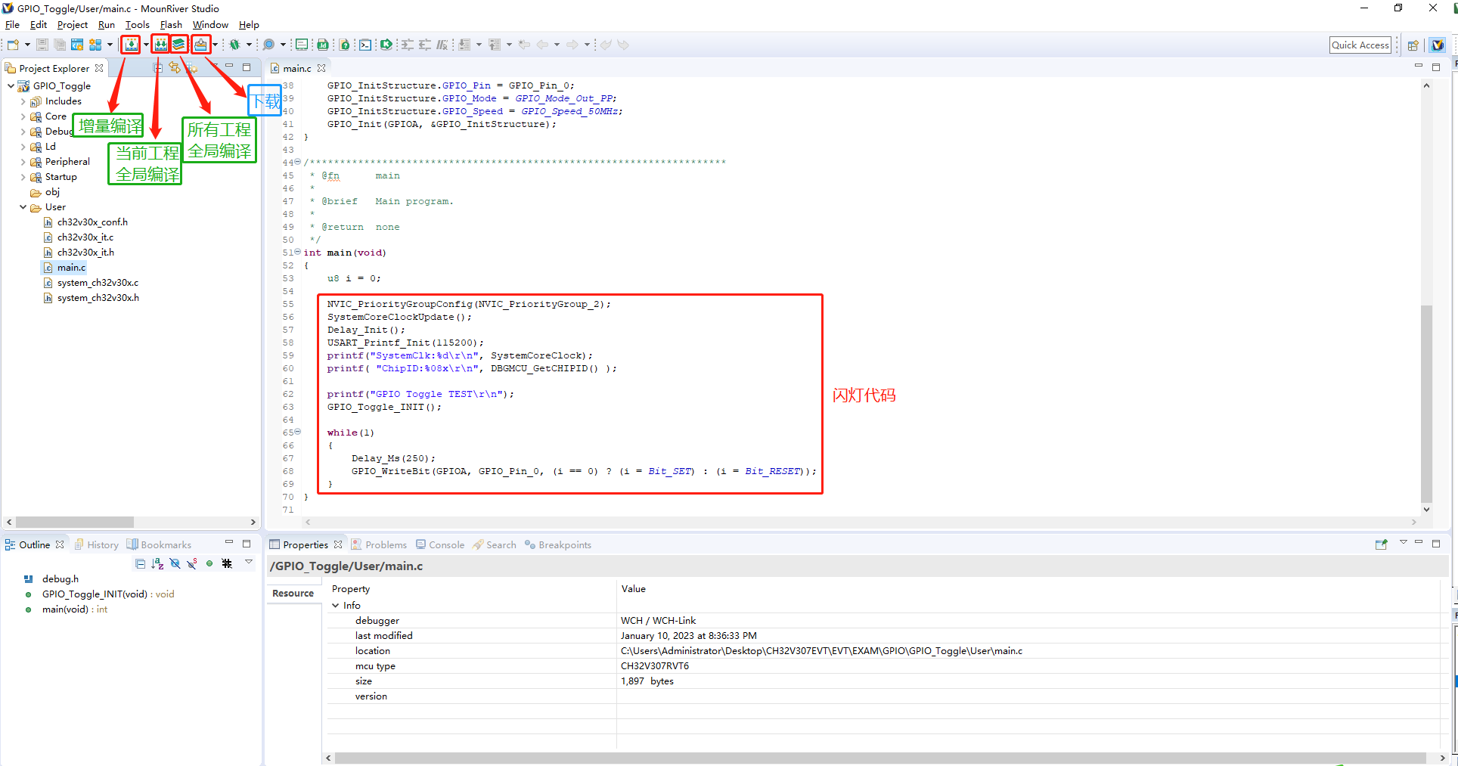
Task: Switch to the Bookmarks tab
Action: (159, 544)
